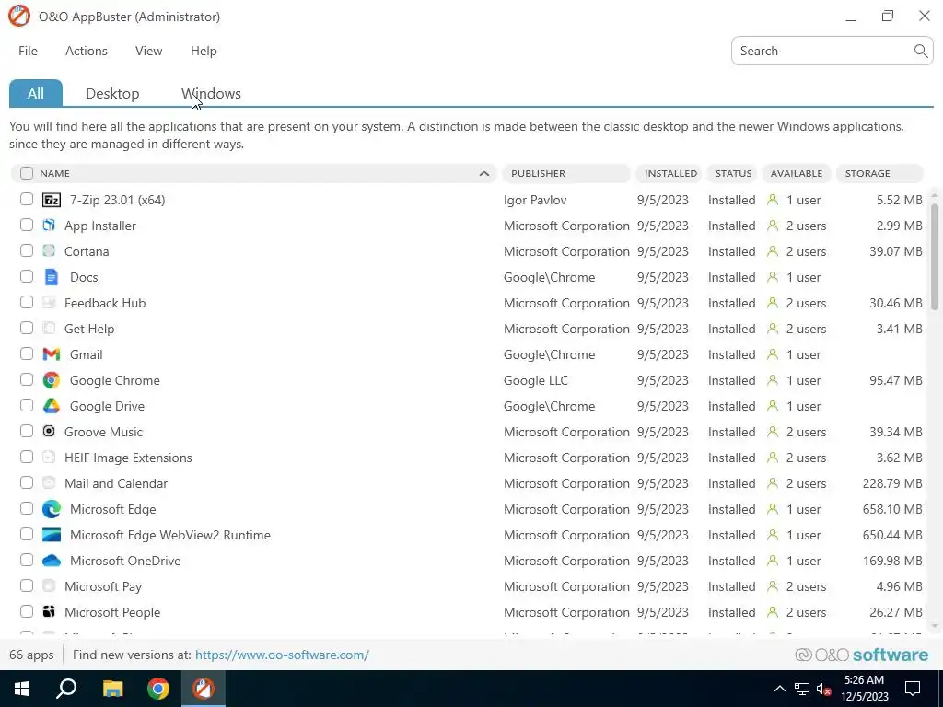The width and height of the screenshot is (943, 707).
Task: Click the 7-Zip app icon
Action: coord(52,200)
